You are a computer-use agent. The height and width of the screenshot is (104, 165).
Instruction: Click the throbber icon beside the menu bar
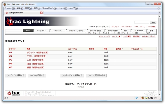[159, 9]
